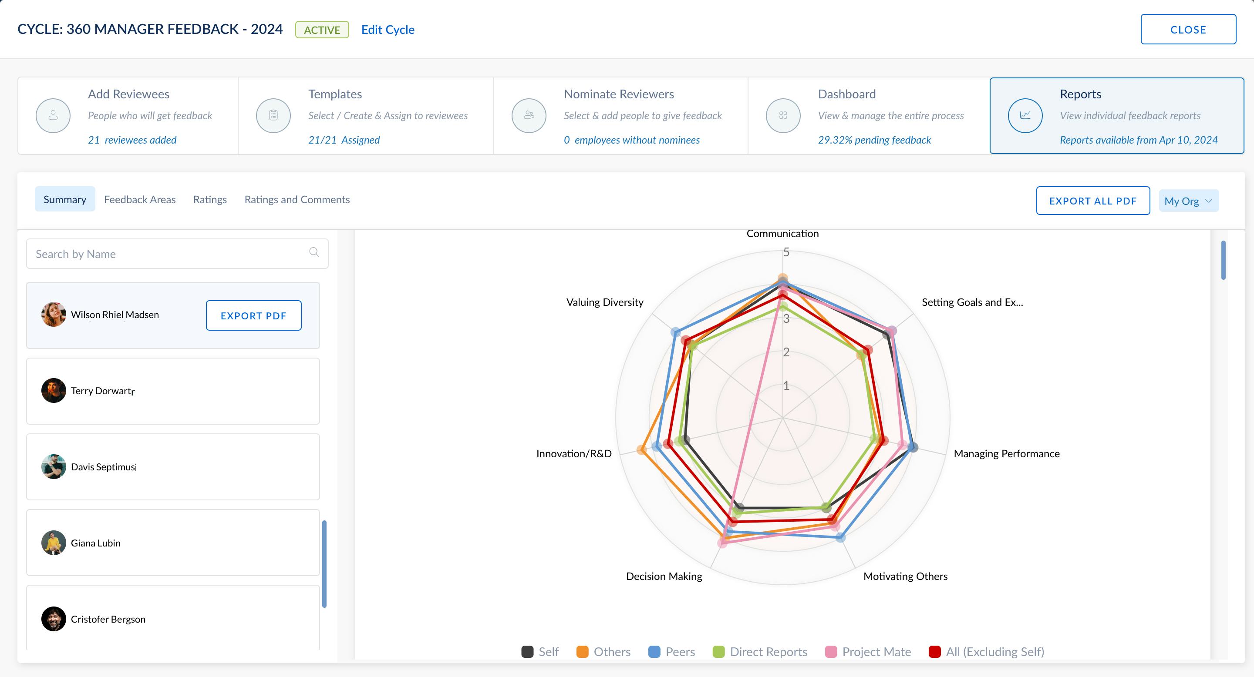Click the Nominate Reviewers people icon

pos(528,115)
